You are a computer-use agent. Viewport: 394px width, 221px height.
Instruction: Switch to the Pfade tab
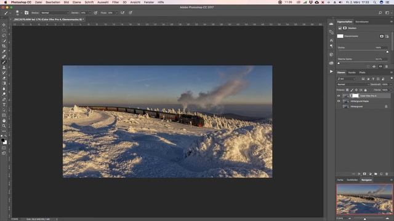pyautogui.click(x=362, y=72)
